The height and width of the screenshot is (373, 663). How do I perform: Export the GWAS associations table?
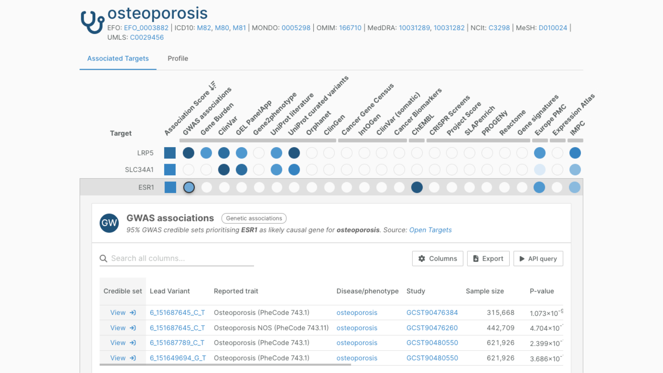click(488, 259)
